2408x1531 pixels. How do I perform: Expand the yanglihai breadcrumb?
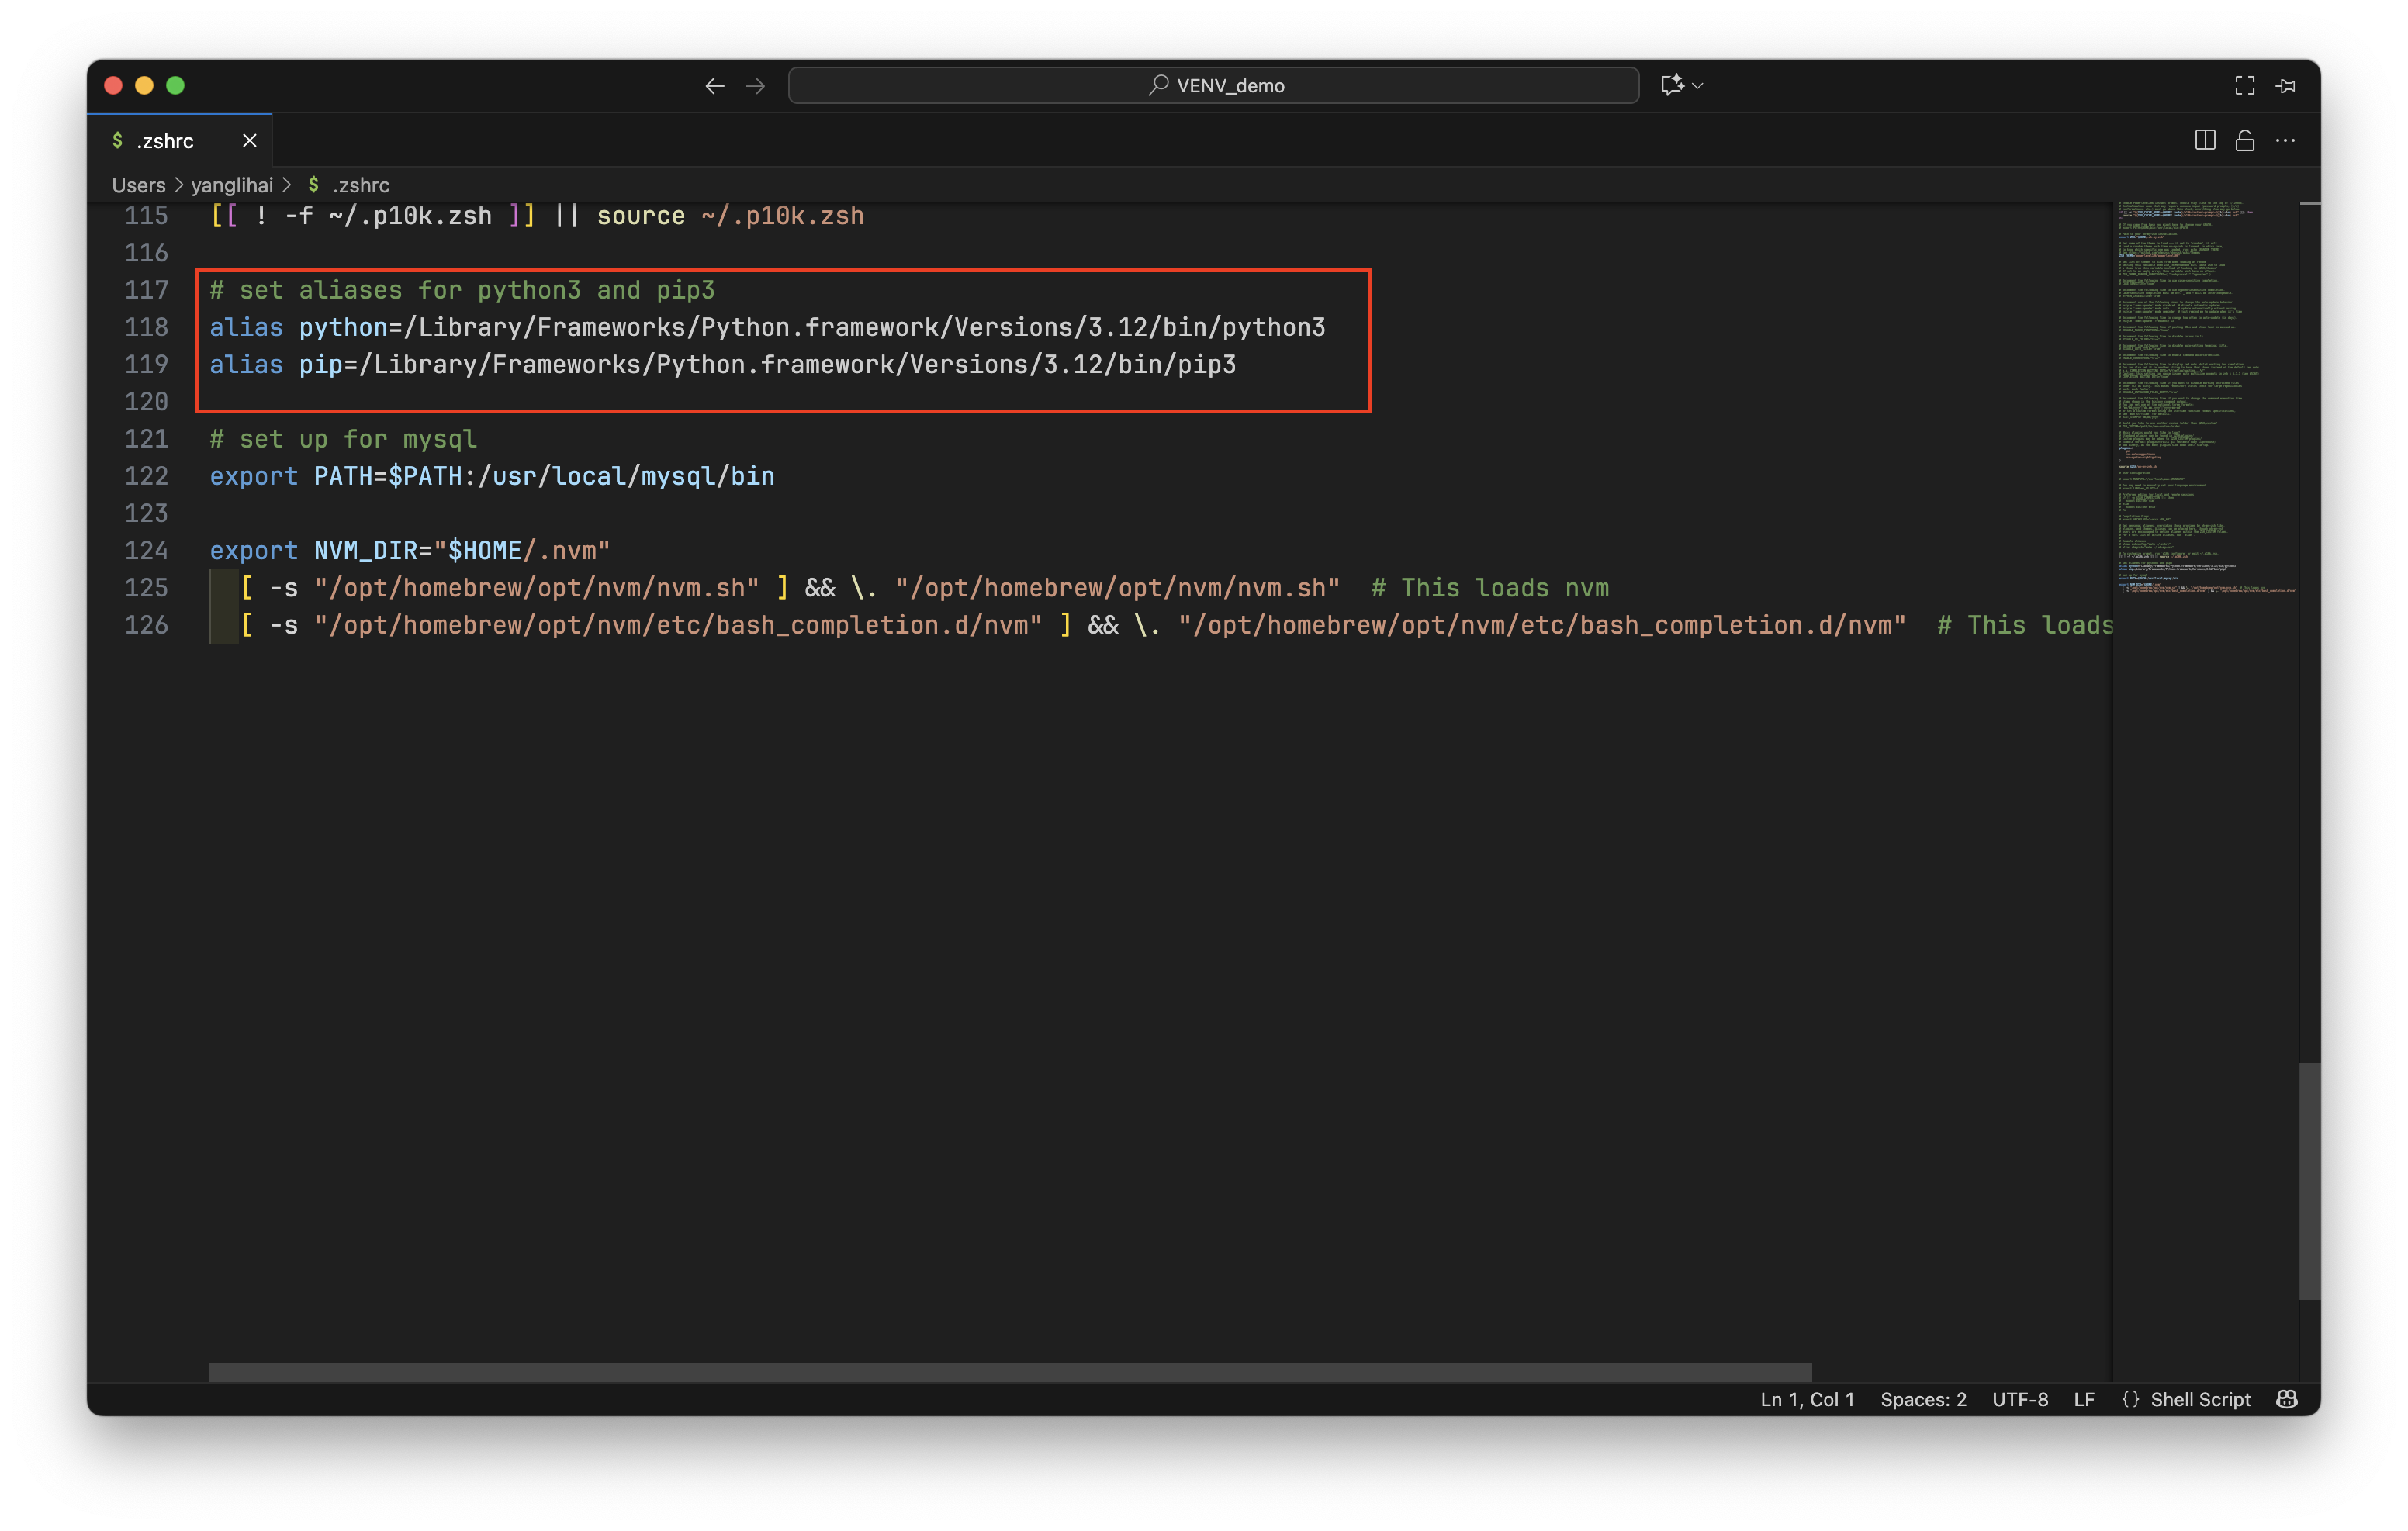click(x=231, y=185)
